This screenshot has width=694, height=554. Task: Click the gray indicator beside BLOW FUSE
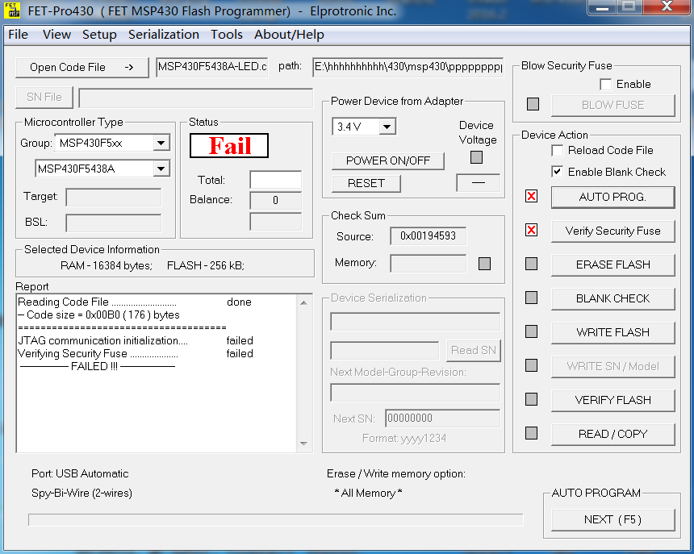pos(533,104)
